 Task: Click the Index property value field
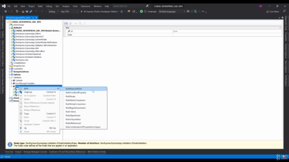click(227, 35)
